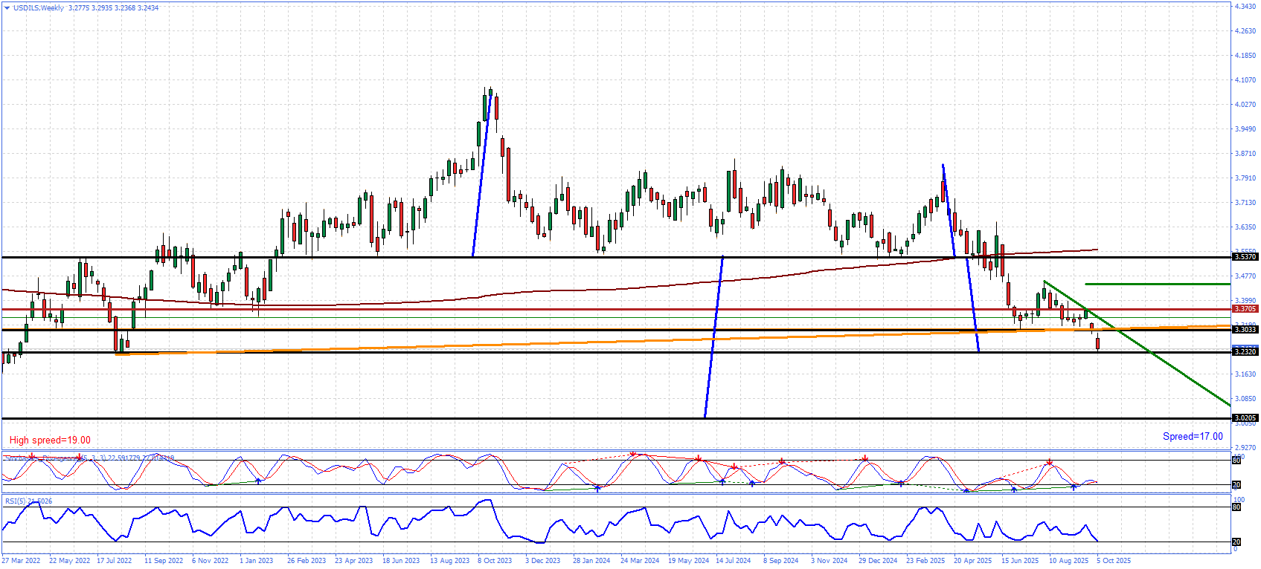Click the 28 Jan 2024 date label
Screen dimensions: 1261x569
[x=591, y=561]
